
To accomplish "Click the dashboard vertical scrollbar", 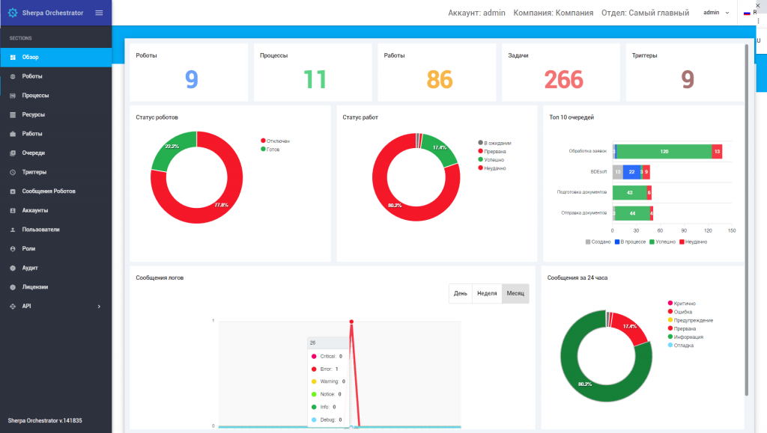I will [747, 220].
